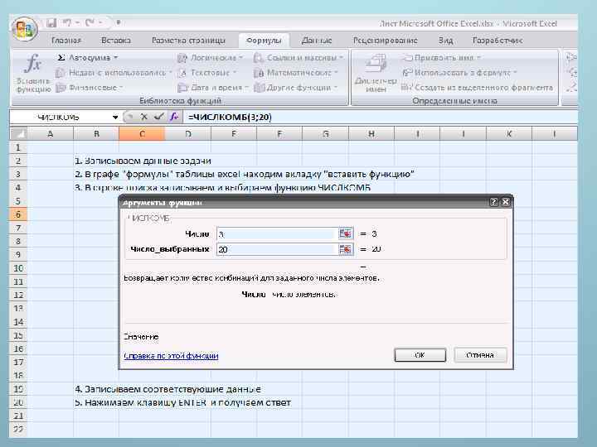Open the Данные tab

(317, 41)
